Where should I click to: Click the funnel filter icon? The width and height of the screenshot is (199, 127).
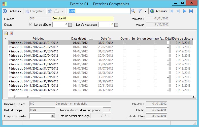pos(140,11)
